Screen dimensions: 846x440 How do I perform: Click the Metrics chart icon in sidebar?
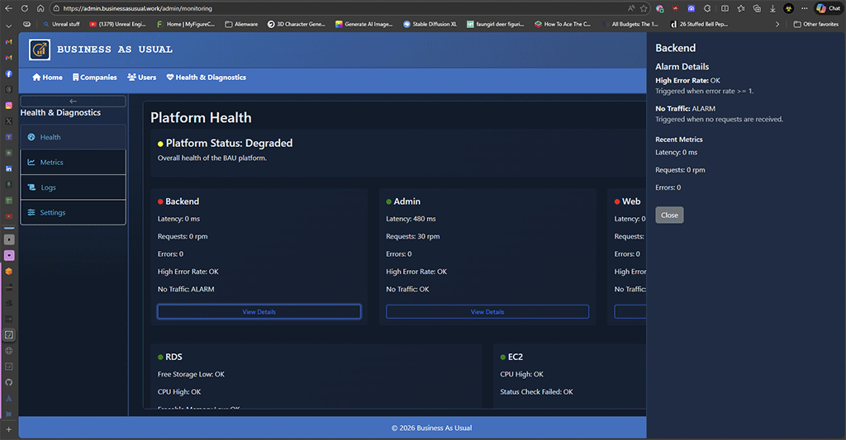[x=31, y=163]
